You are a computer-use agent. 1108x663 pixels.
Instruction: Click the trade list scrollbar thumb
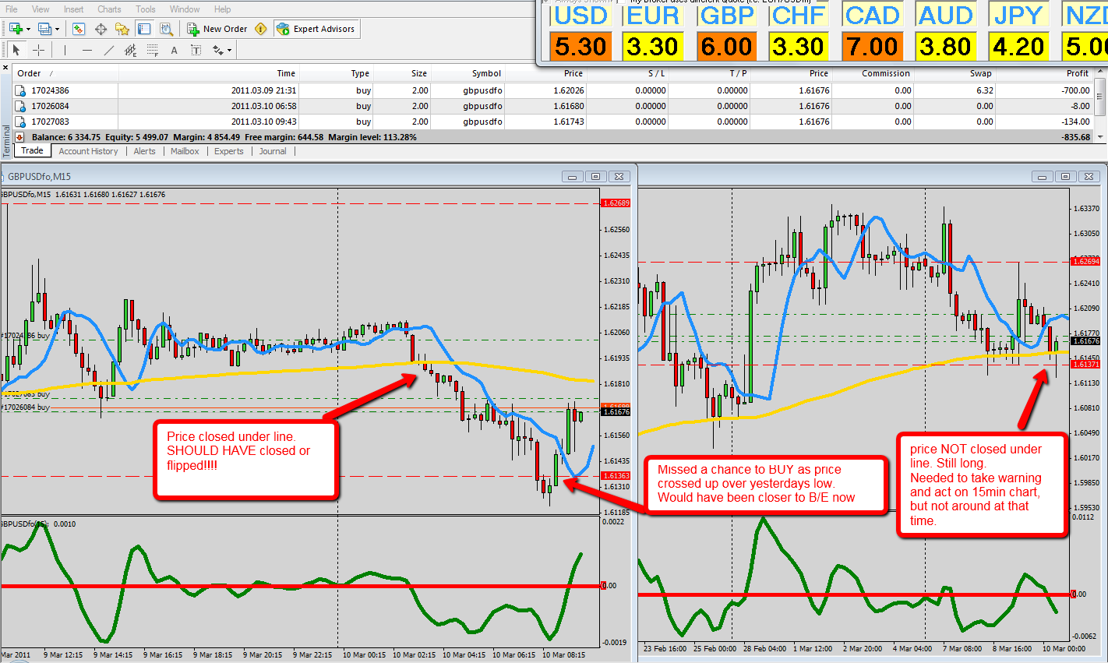1100,96
